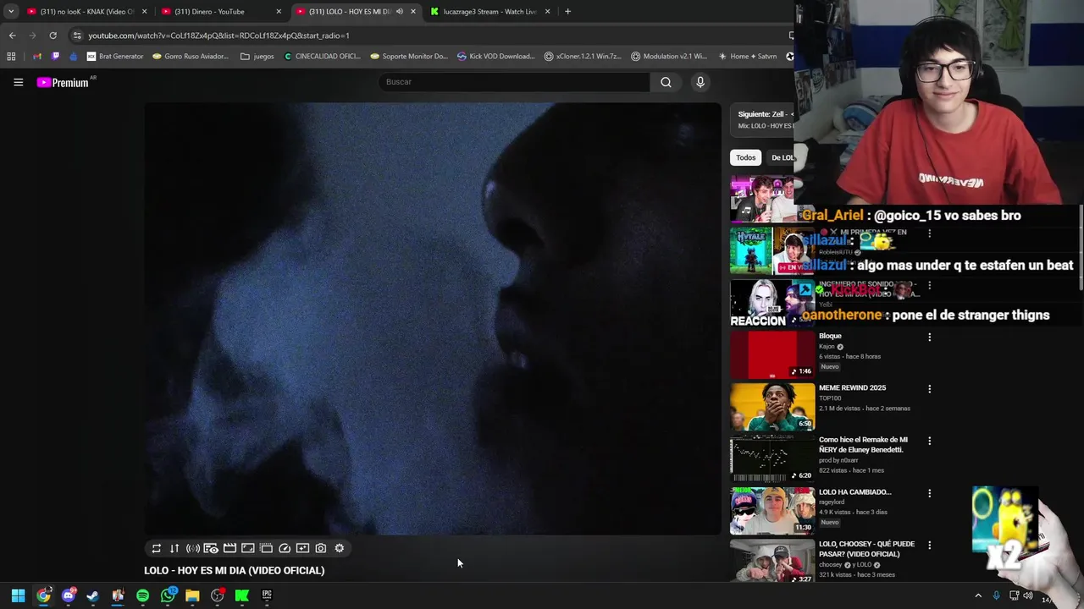Mute the LOLO tab via speaker icon
Image resolution: width=1084 pixels, height=609 pixels.
tap(399, 12)
